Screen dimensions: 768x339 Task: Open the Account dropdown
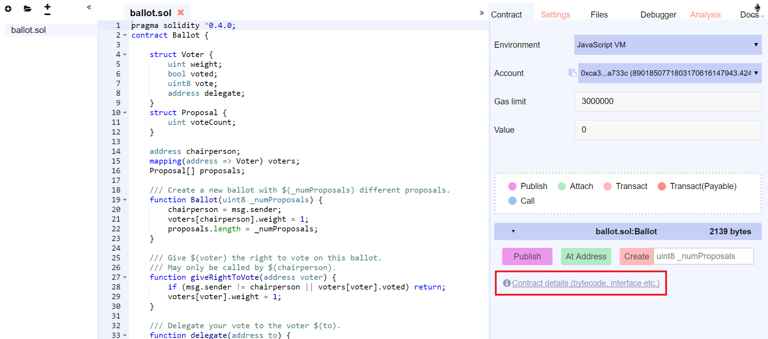click(x=670, y=73)
